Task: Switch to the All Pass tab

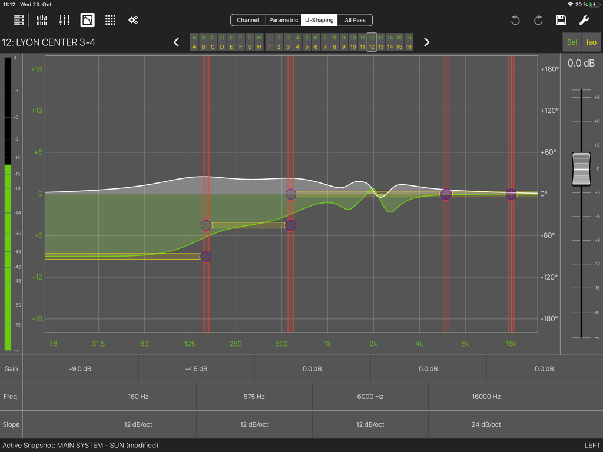Action: [354, 19]
